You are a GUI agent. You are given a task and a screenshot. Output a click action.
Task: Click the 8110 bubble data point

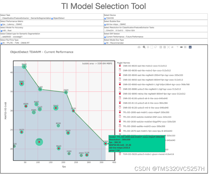56,108
